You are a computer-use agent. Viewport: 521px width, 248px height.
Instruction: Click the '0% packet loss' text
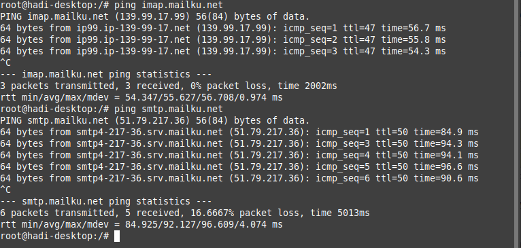pos(229,86)
